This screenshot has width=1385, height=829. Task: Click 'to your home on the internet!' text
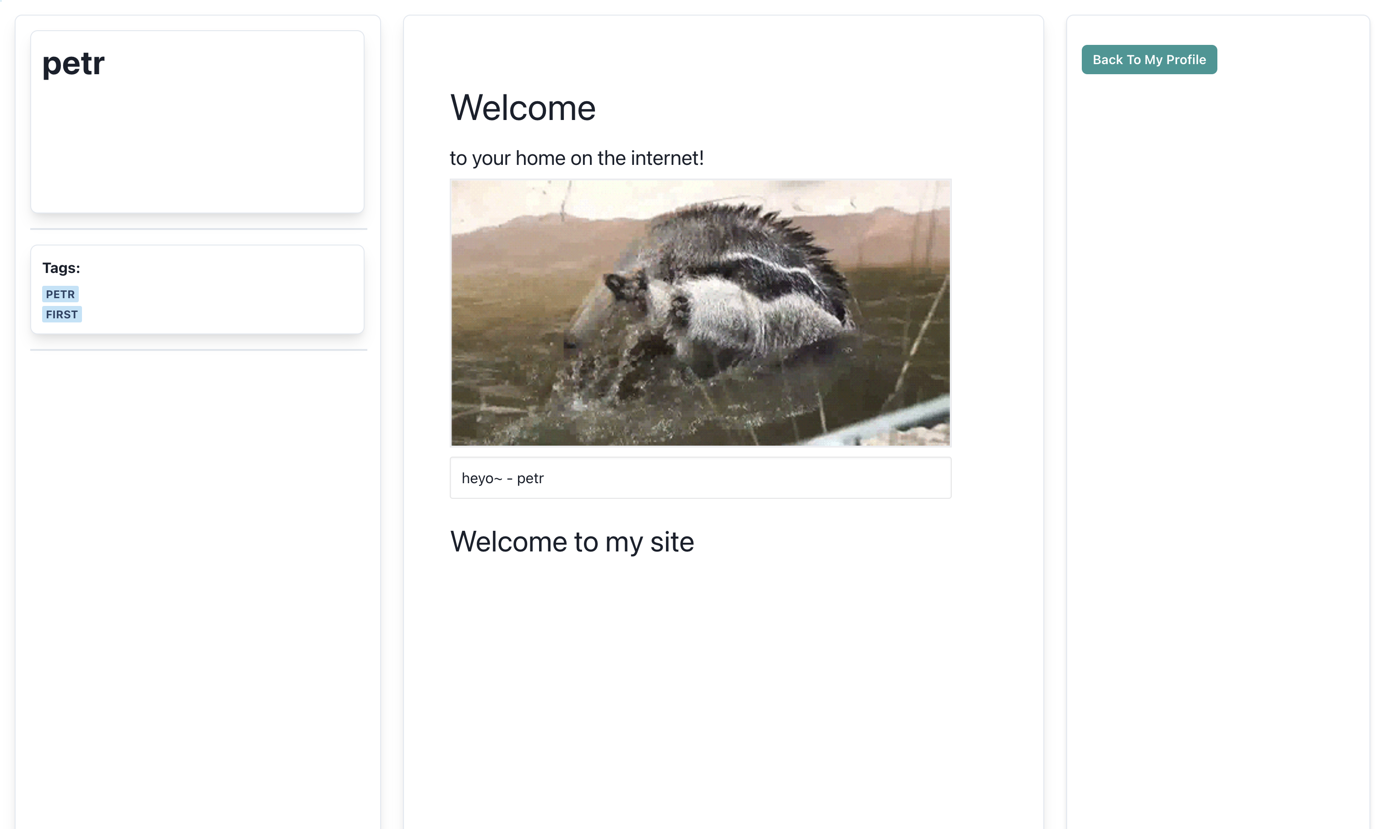[576, 158]
